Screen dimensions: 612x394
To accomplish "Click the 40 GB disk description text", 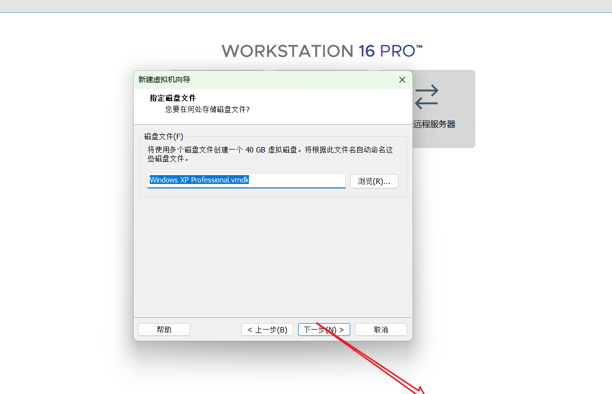I will [x=270, y=154].
